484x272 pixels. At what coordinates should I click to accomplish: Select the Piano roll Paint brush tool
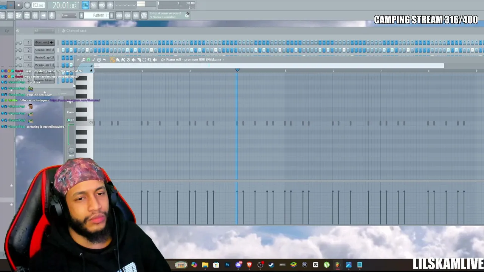[118, 60]
